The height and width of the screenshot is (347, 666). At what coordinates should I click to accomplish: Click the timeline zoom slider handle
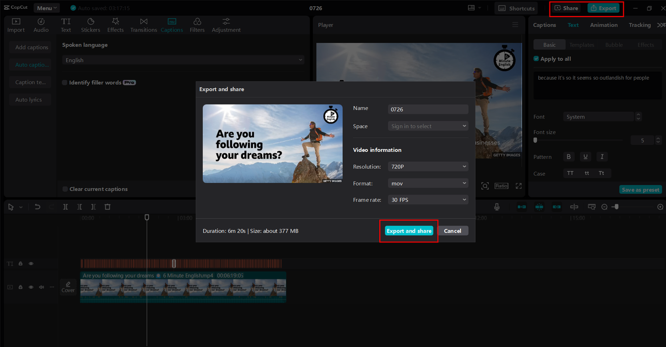(x=616, y=207)
